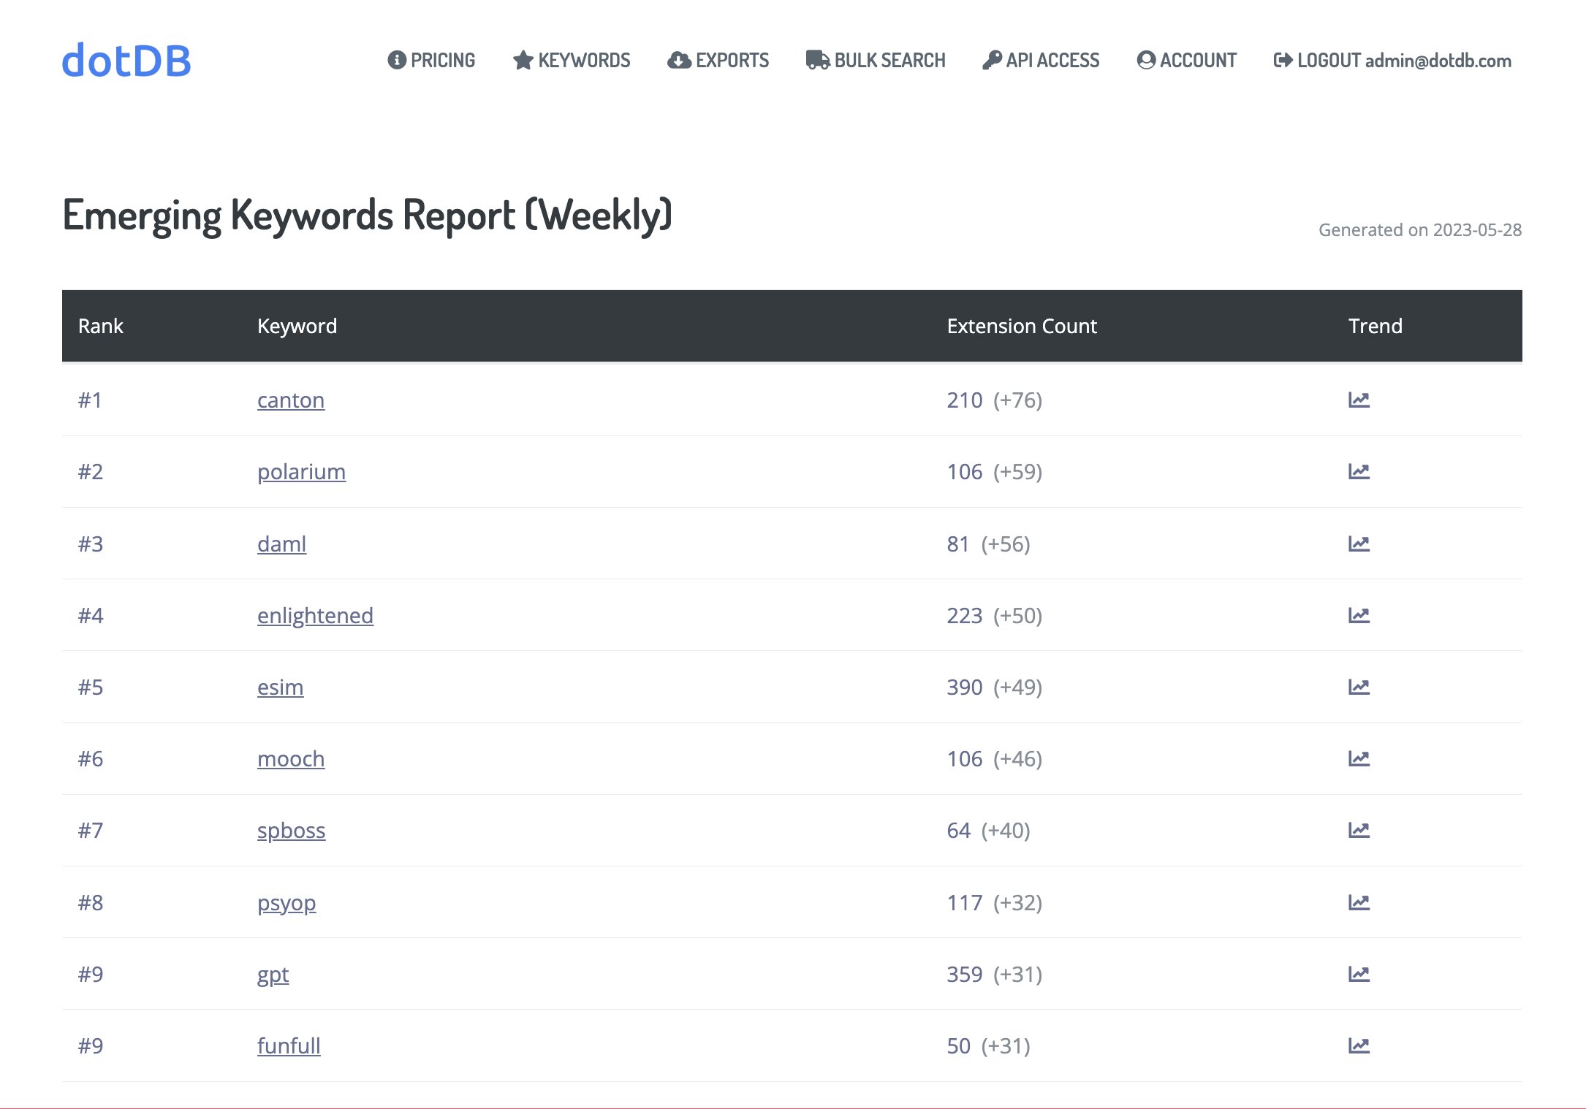This screenshot has width=1586, height=1109.
Task: Open trend chart icon for canton
Action: click(x=1358, y=400)
